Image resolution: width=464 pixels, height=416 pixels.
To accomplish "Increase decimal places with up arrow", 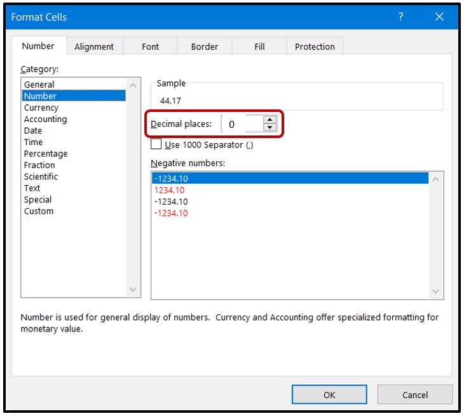I will click(270, 120).
